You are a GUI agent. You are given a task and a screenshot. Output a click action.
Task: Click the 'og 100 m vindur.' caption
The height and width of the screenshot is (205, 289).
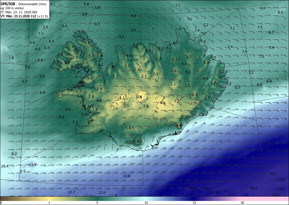(12, 8)
